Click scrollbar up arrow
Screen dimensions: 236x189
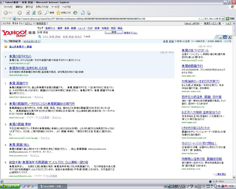(234, 23)
